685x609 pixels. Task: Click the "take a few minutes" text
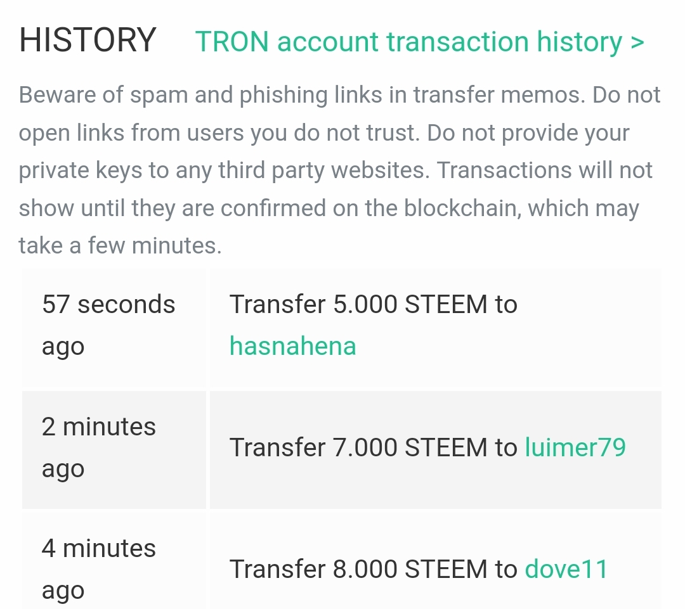coord(120,245)
